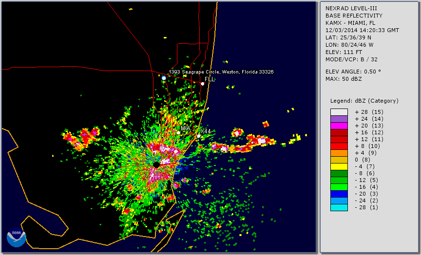The image size is (421, 255).
Task: Click the 12/03/2014 14:20:33 GMT timestamp
Action: [362, 30]
